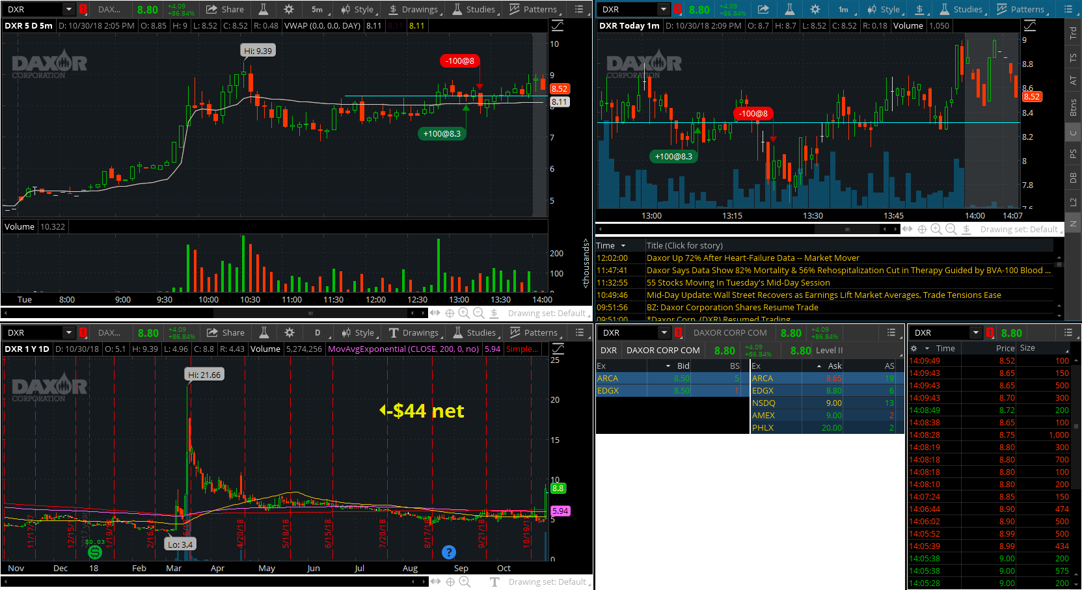
Task: Toggle the TS sidebar tab
Action: 1073,58
